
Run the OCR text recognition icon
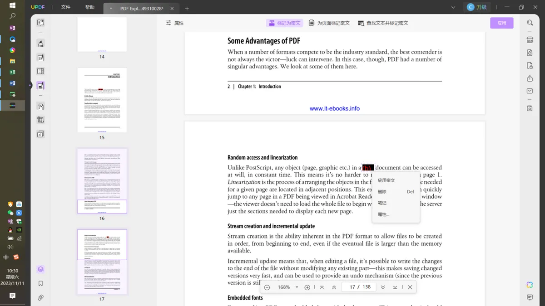pos(530,40)
